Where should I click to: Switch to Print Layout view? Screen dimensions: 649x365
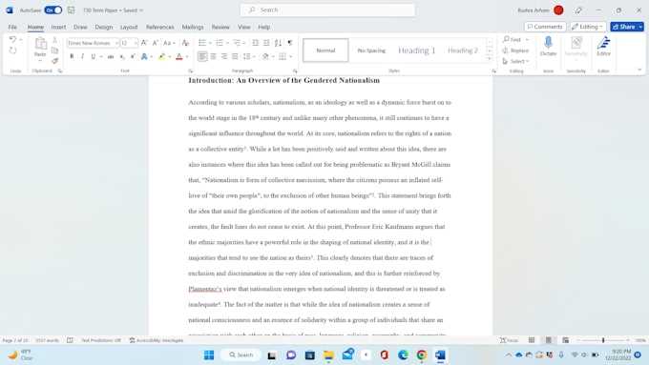[549, 340]
